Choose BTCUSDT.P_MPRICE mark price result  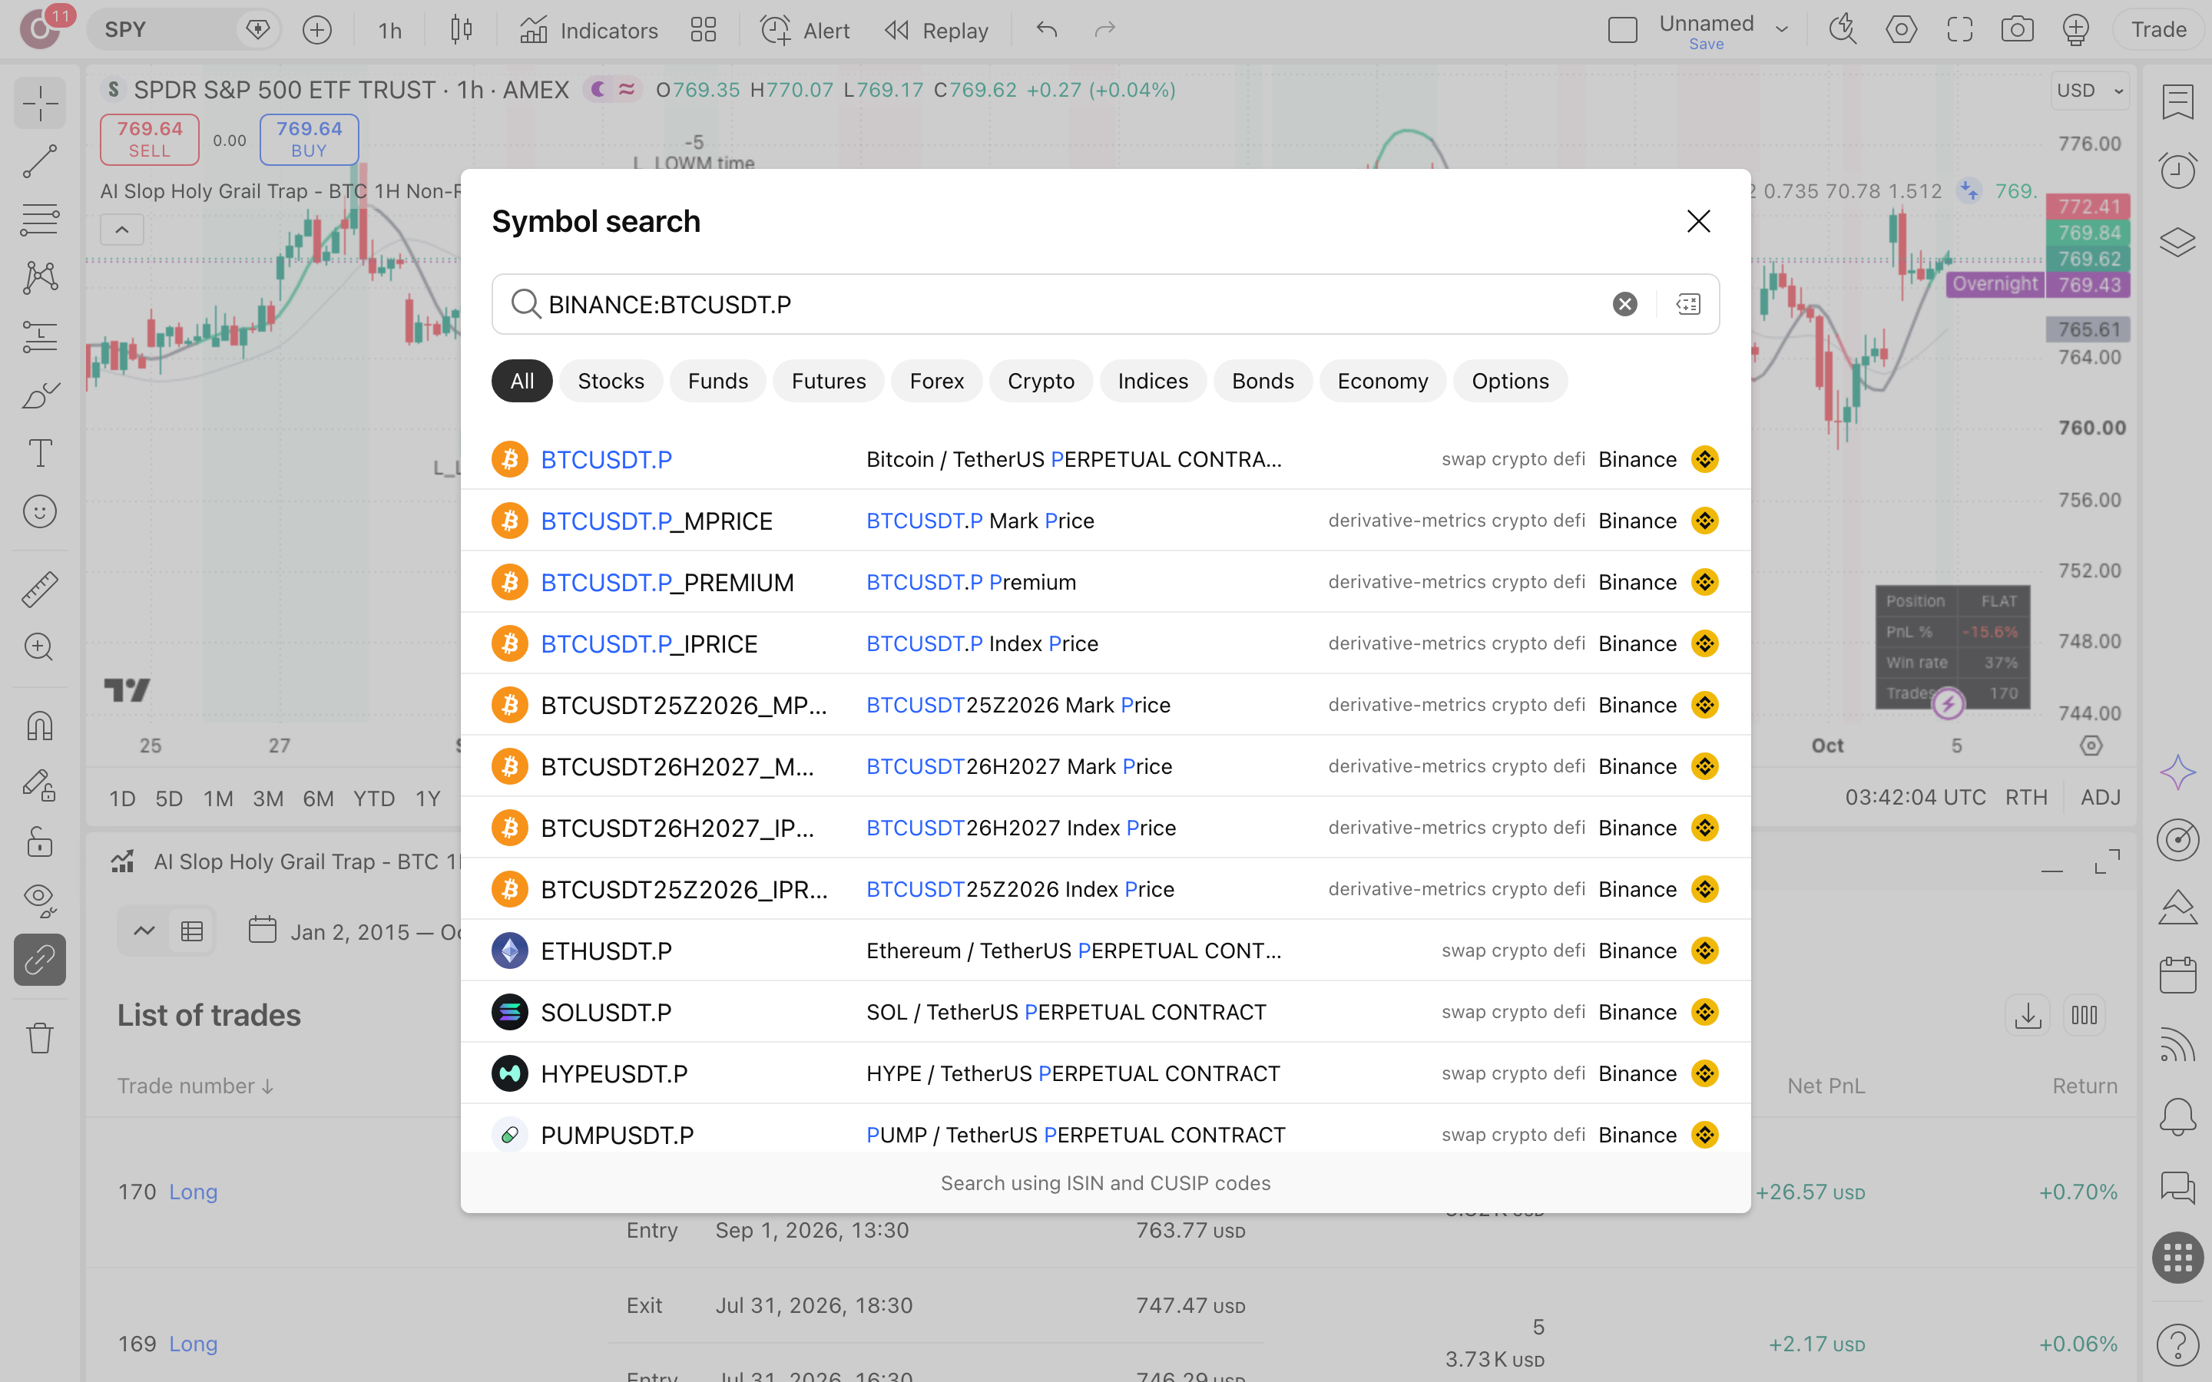pyautogui.click(x=1105, y=520)
